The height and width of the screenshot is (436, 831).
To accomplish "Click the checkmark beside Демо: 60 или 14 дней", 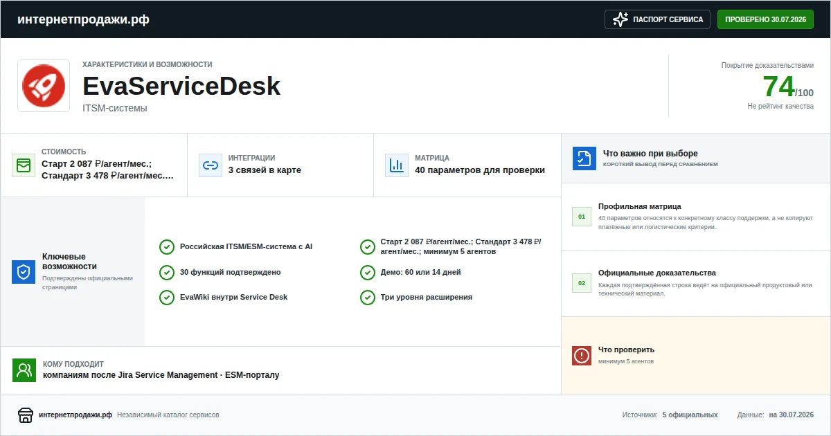I will tap(368, 272).
